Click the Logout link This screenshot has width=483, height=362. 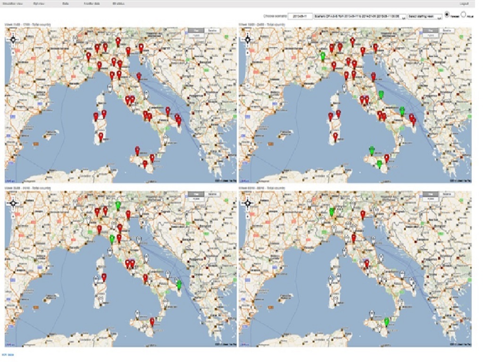pos(464,4)
